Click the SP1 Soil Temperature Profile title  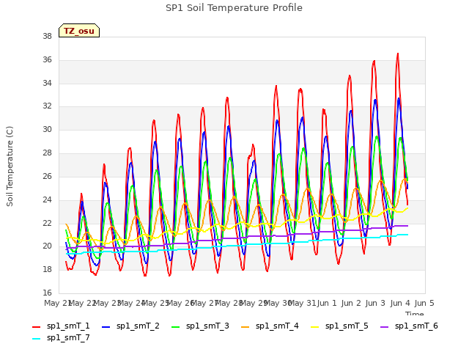[234, 8]
